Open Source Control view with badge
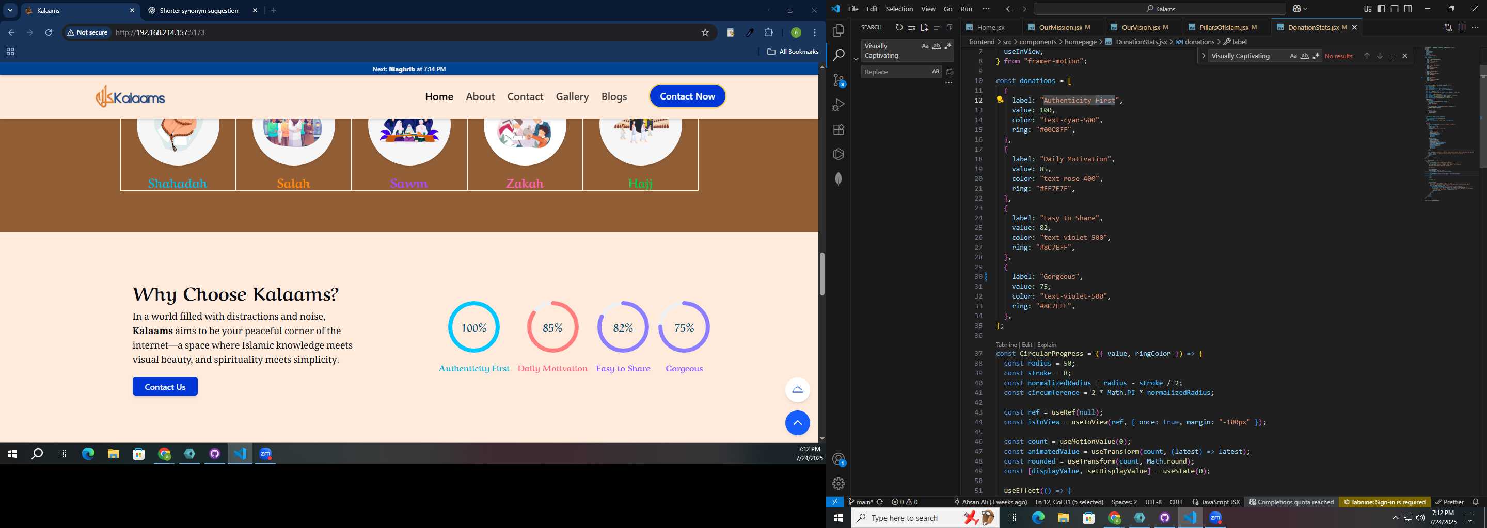 [839, 80]
